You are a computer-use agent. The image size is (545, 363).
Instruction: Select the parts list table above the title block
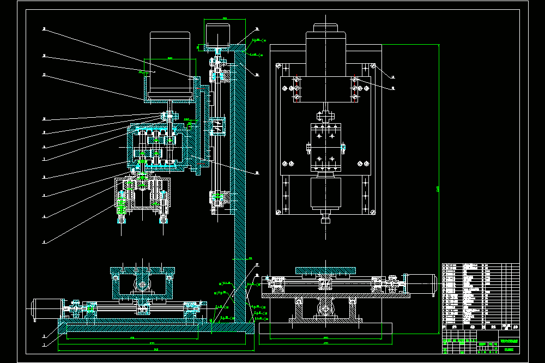481,297
